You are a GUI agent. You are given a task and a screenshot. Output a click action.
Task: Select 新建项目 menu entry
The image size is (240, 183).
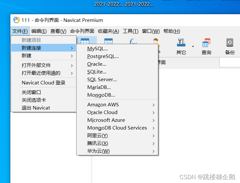pos(44,40)
